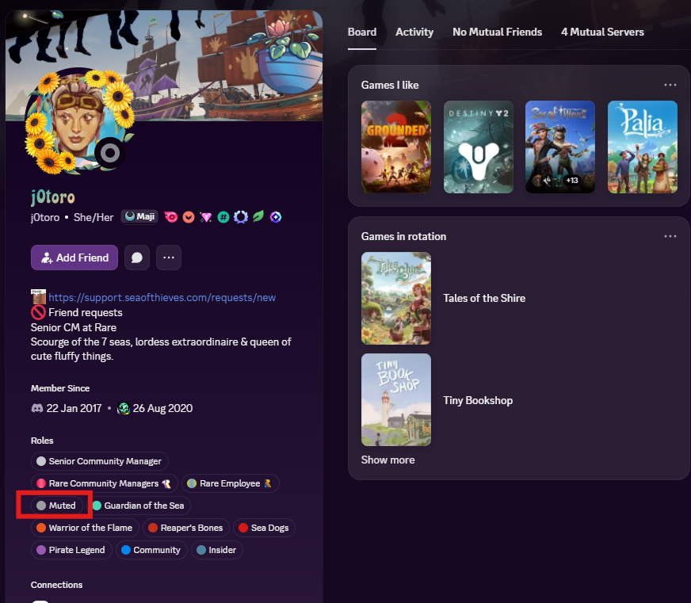This screenshot has width=691, height=603.
Task: Open the Games I like options menu
Action: [670, 85]
